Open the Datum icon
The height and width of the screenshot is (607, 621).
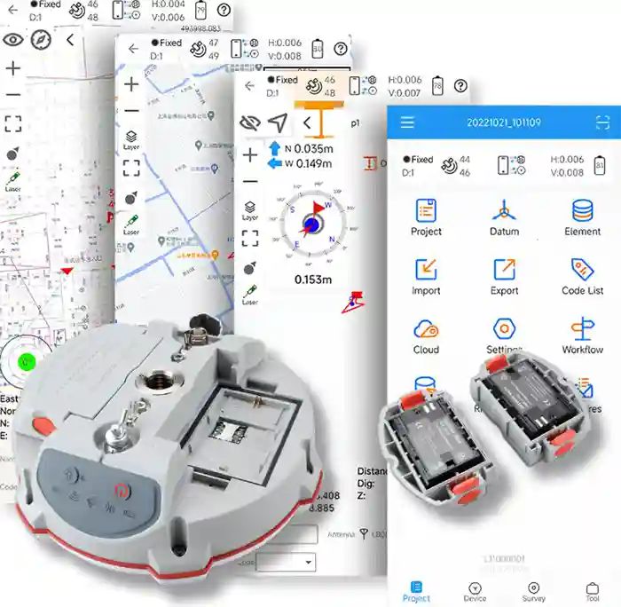coord(504,217)
